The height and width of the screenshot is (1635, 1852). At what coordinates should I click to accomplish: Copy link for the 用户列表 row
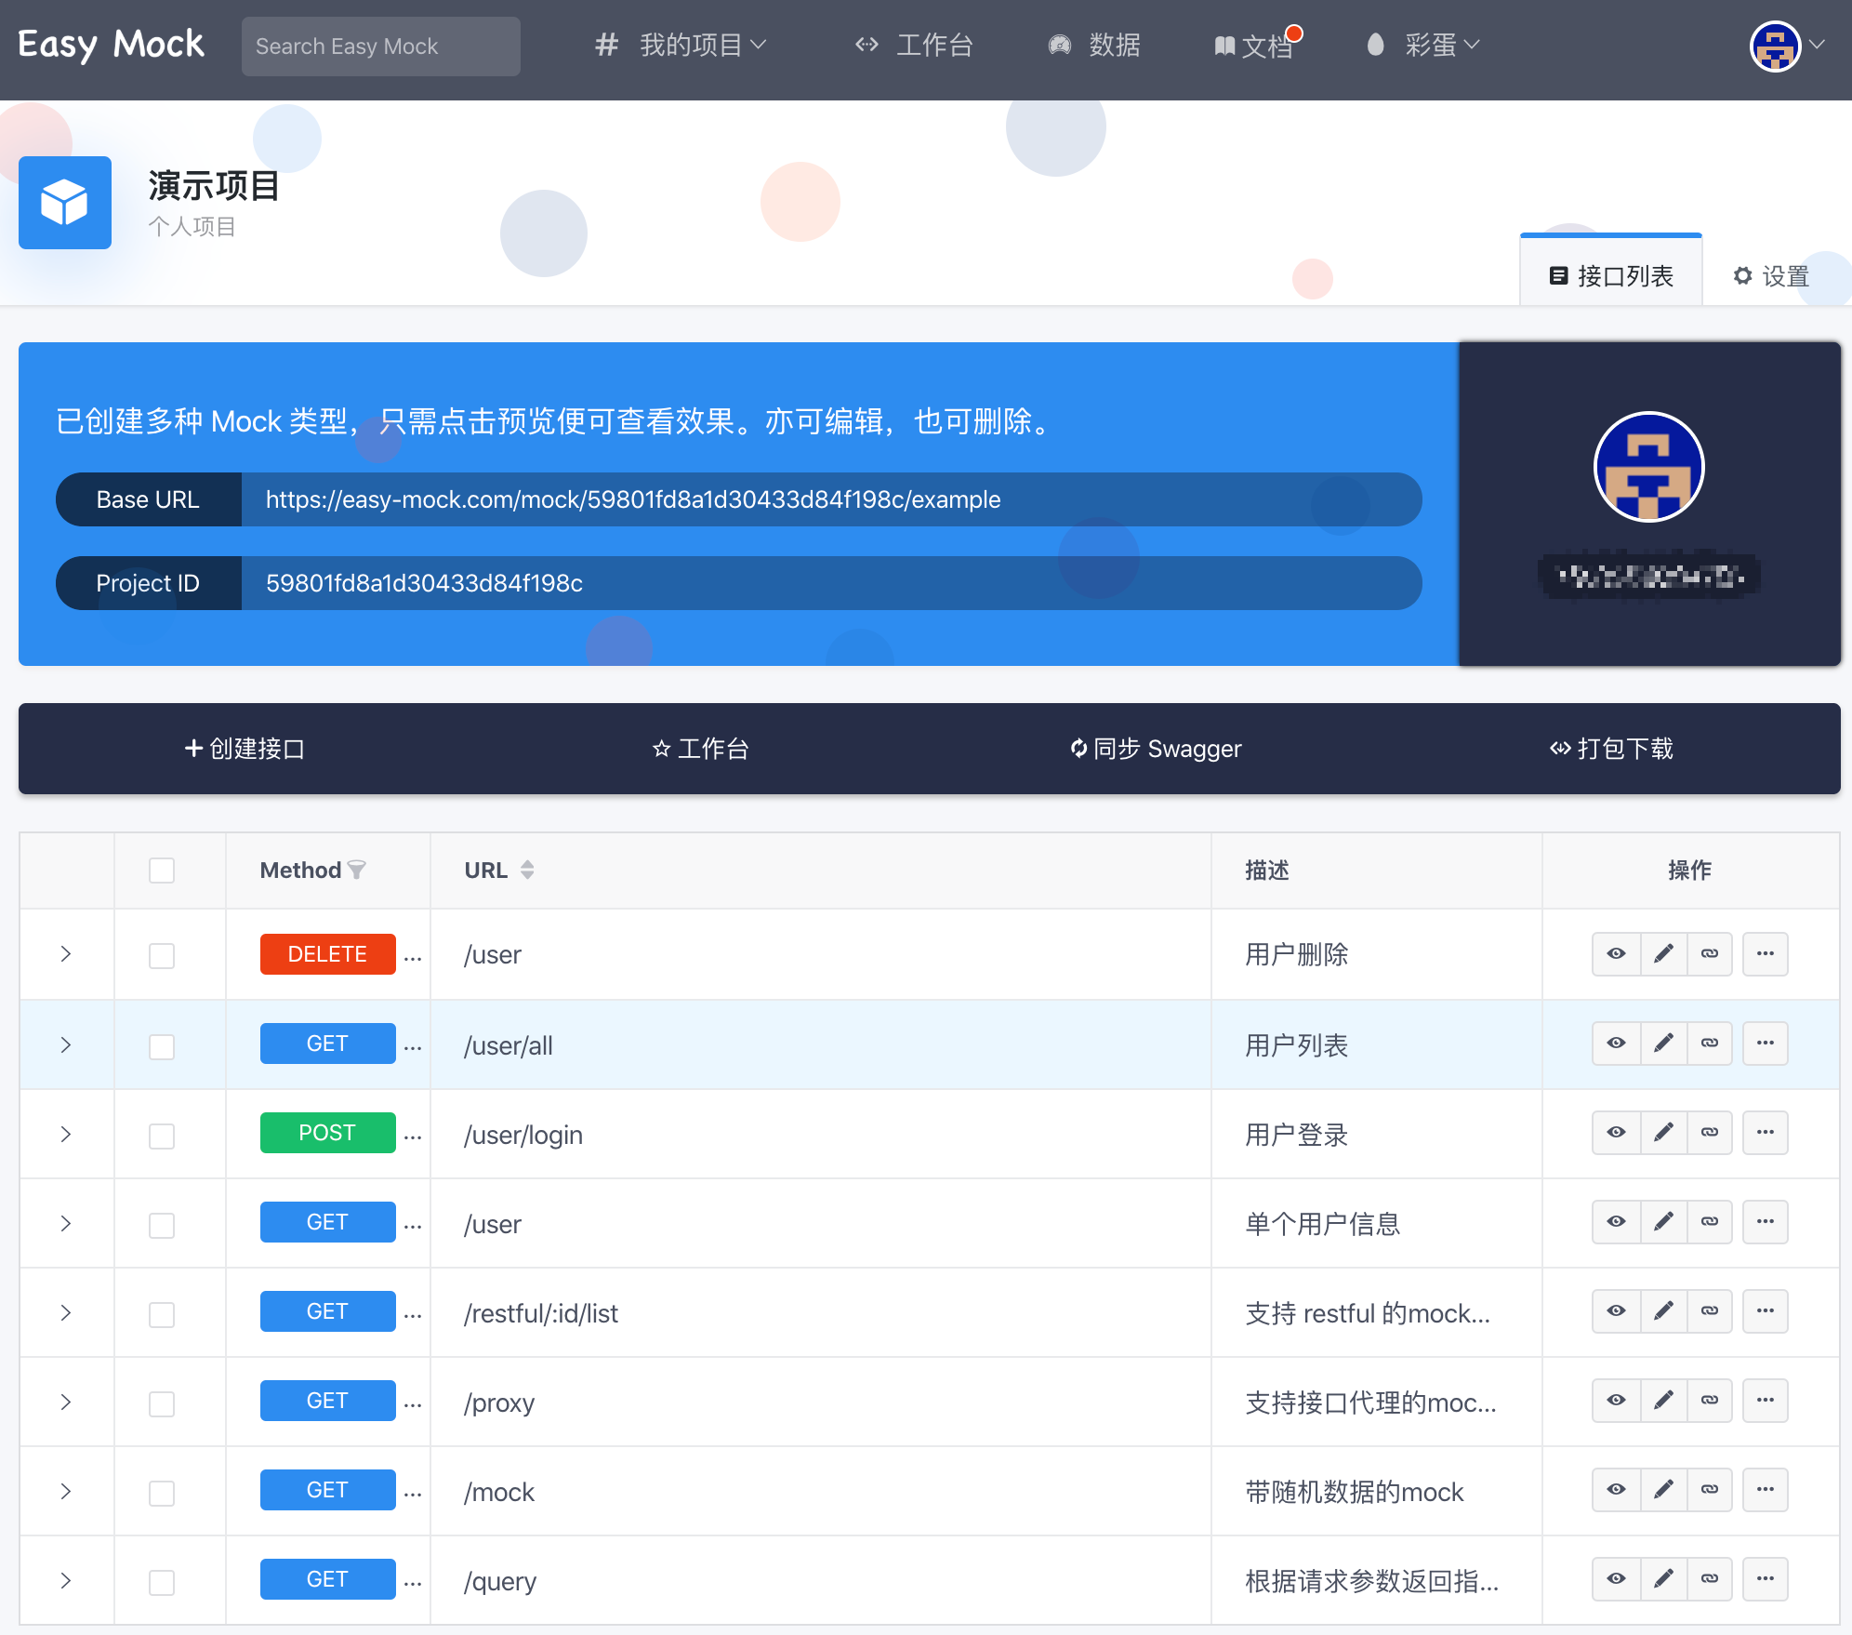pos(1710,1043)
